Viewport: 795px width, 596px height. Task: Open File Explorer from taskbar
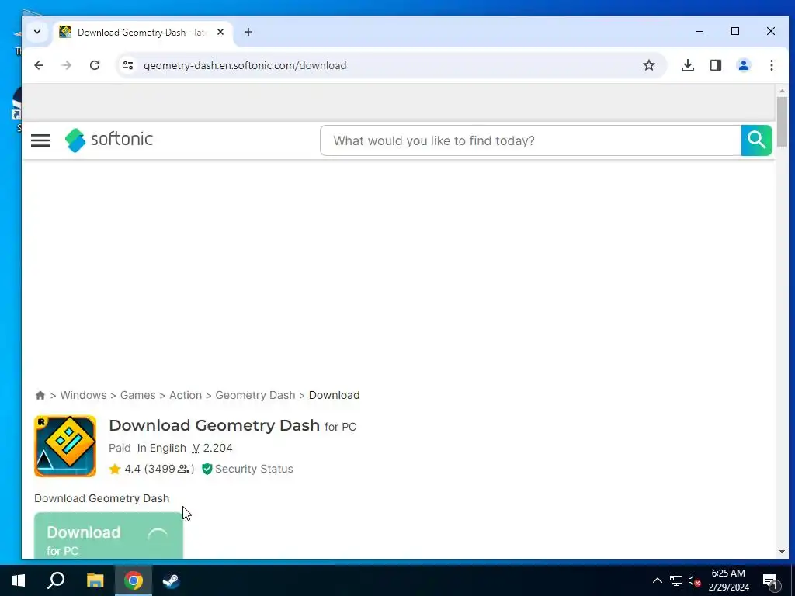click(x=95, y=580)
